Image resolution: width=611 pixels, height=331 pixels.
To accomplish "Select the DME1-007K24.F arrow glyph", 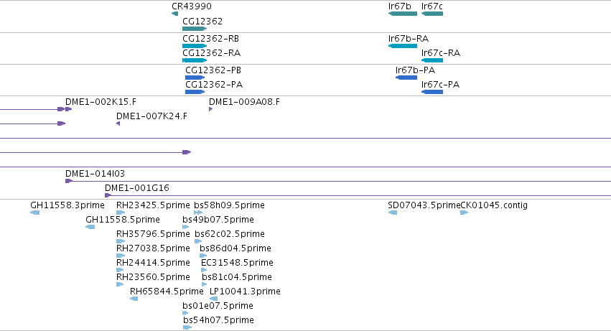I will pyautogui.click(x=118, y=123).
